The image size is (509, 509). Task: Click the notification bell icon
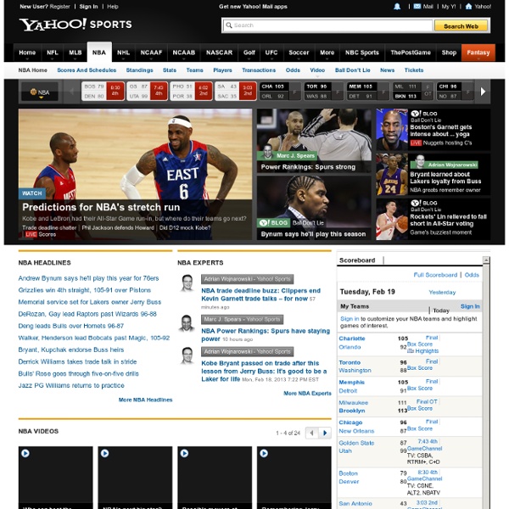pos(397,6)
